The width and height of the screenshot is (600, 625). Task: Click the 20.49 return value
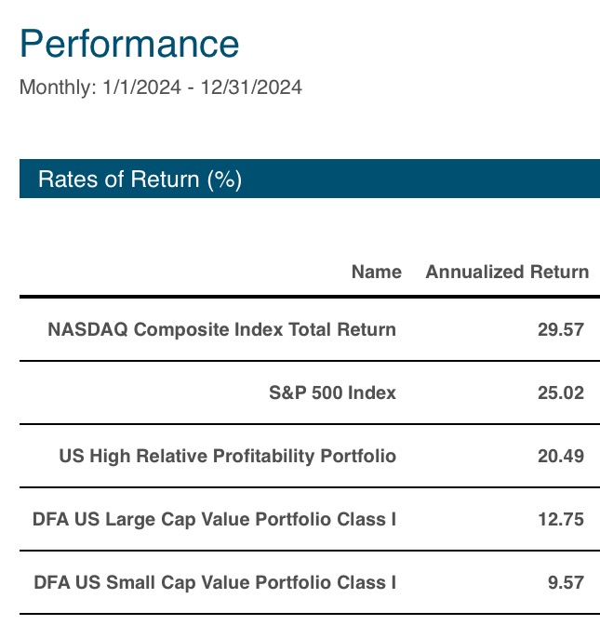pyautogui.click(x=561, y=456)
